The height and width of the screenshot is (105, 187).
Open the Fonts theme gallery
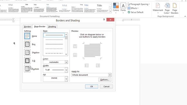123,8
